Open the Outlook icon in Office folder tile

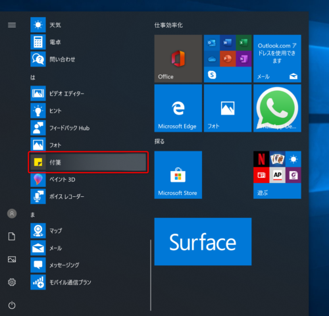click(212, 43)
